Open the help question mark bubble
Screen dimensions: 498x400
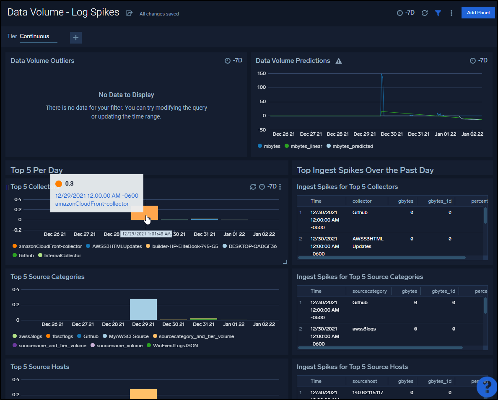coord(487,387)
